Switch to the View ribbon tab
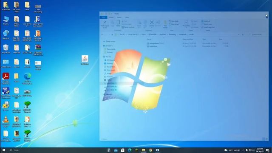Viewport: 272px width, 153px height. click(127, 17)
